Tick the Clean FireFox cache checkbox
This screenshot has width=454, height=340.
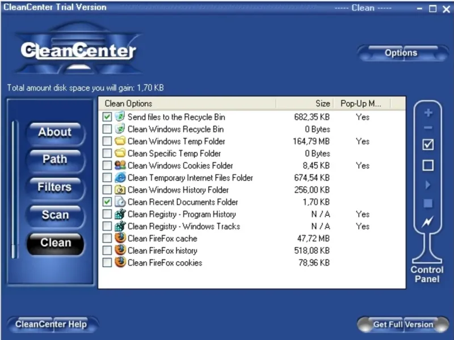[x=107, y=238]
